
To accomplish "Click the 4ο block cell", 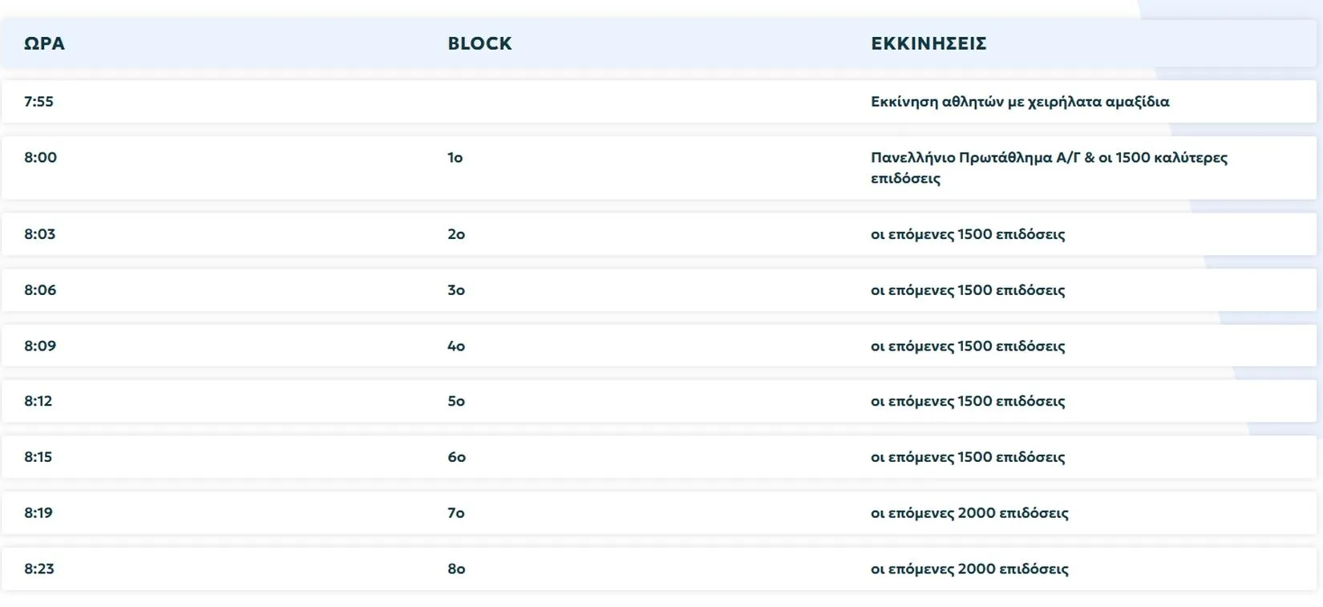I will click(x=456, y=346).
